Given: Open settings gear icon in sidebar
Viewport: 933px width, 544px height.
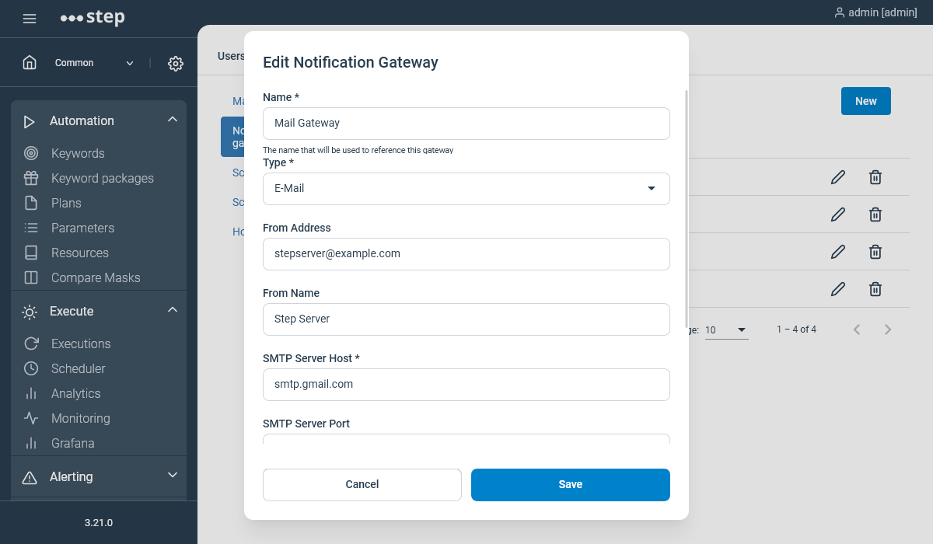Looking at the screenshot, I should coord(176,64).
